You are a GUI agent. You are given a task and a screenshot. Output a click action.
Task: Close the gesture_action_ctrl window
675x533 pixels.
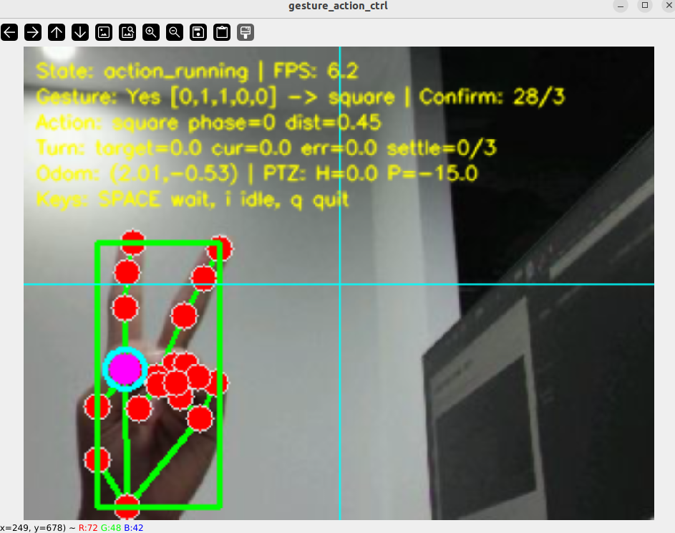[x=669, y=6]
